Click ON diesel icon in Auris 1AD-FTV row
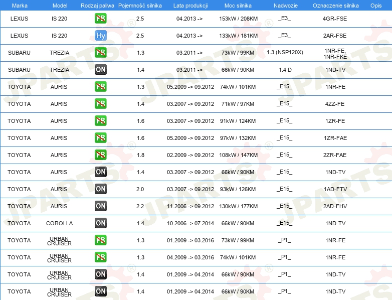 tap(100, 189)
